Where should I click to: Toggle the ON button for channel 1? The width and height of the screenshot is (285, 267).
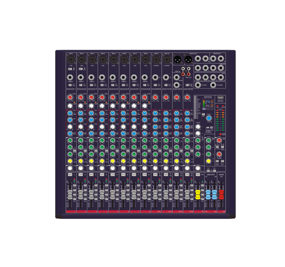(x=69, y=174)
